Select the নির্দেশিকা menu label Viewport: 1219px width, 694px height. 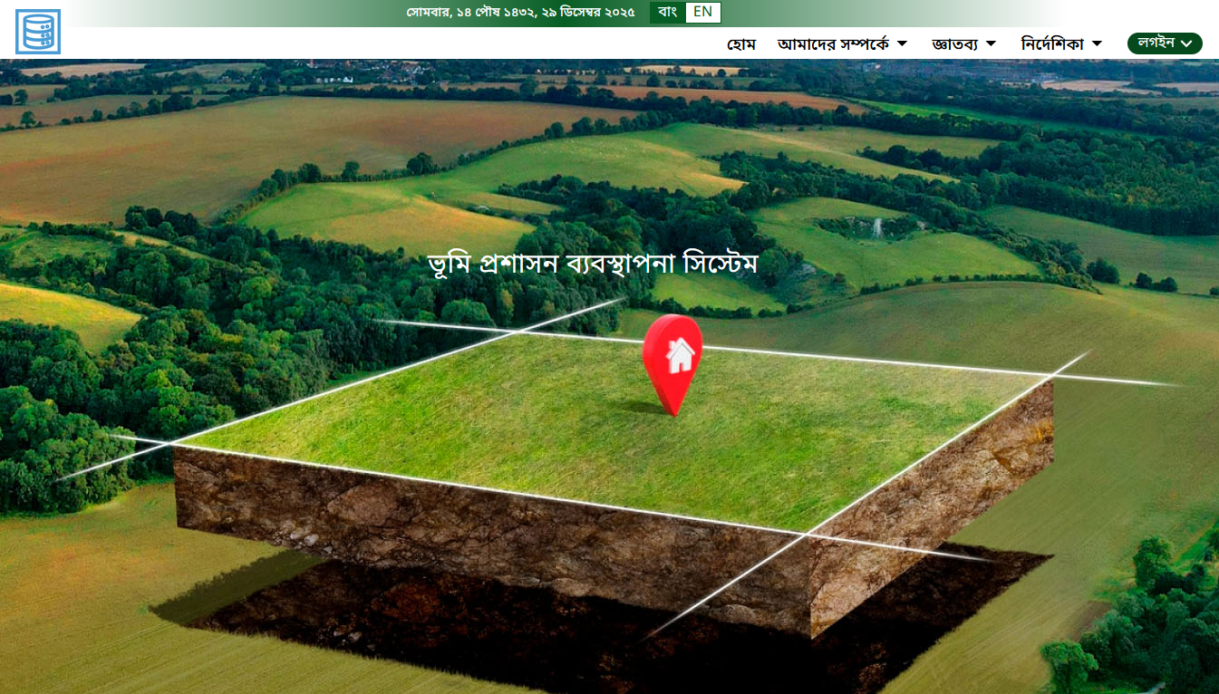1052,43
